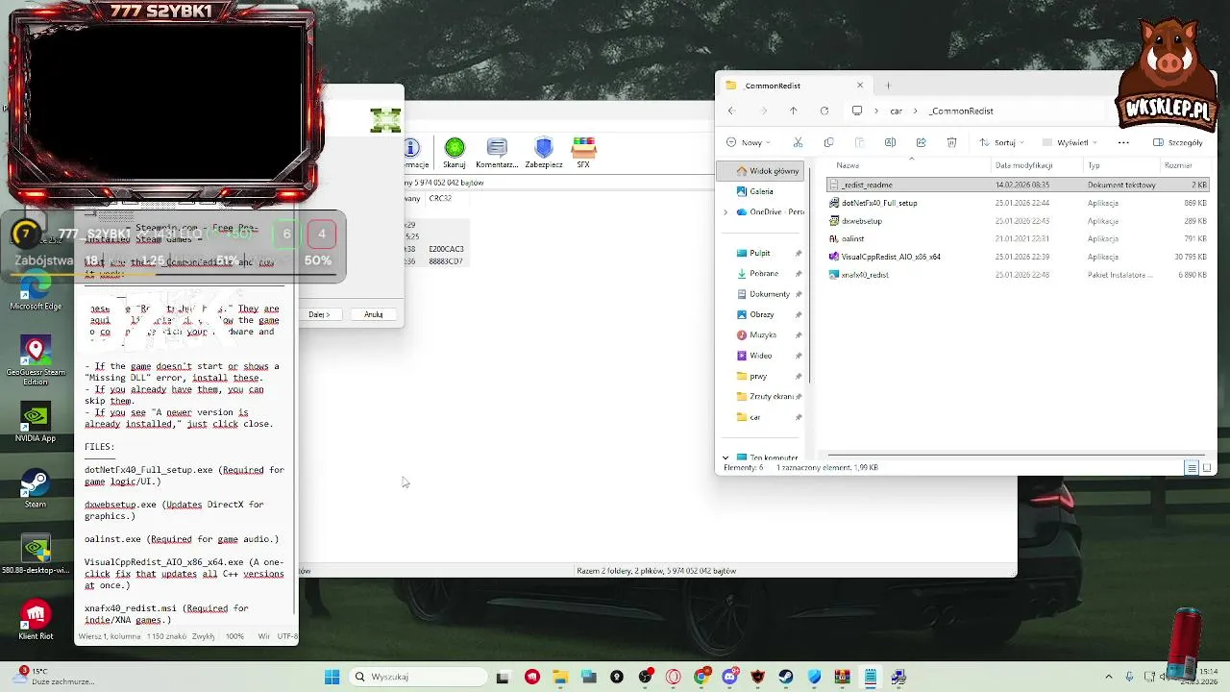Collapse the Ten komputer tree node
Image resolution: width=1230 pixels, height=692 pixels.
pyautogui.click(x=726, y=457)
